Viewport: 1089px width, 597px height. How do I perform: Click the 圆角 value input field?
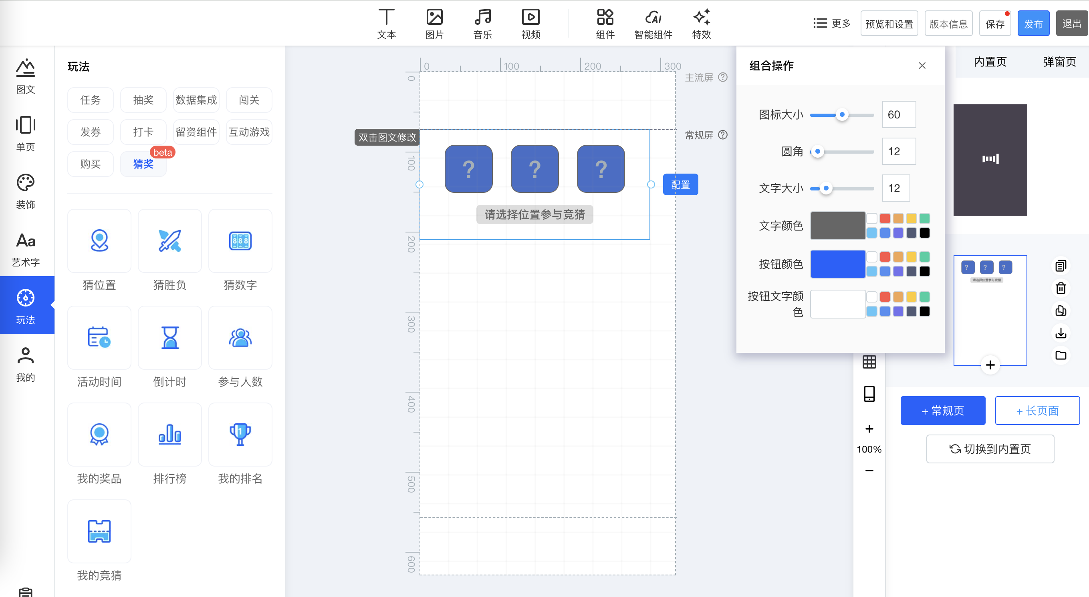pyautogui.click(x=898, y=152)
